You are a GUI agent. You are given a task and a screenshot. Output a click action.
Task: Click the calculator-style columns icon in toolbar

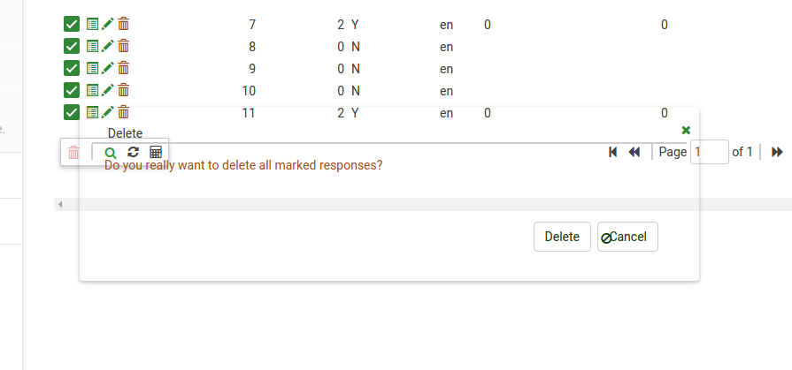point(156,152)
